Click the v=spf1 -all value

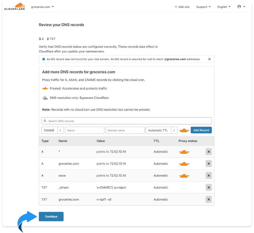click(x=104, y=200)
